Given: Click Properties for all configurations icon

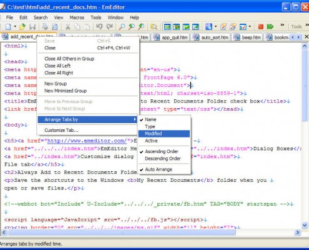Looking at the screenshot, I should tap(233, 27).
